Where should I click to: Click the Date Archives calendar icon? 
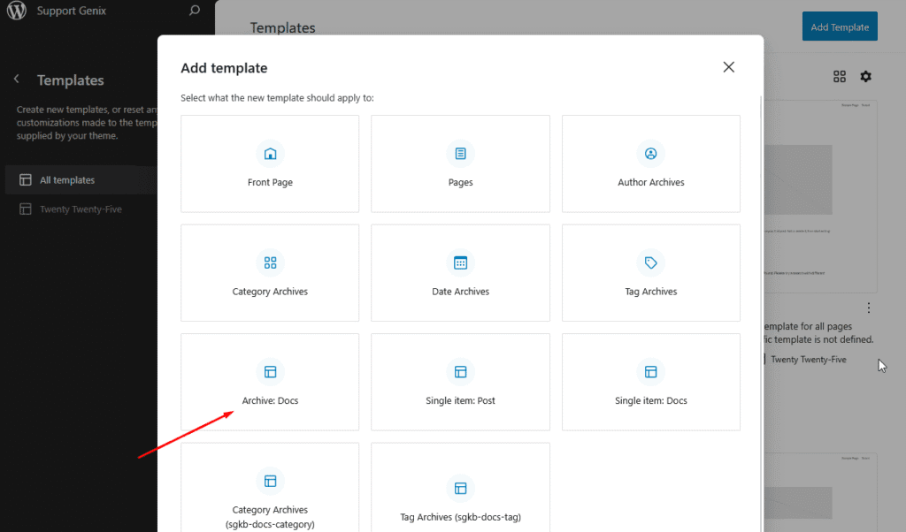click(460, 262)
